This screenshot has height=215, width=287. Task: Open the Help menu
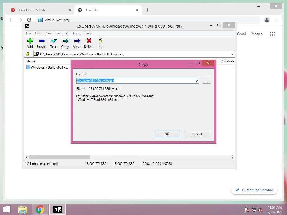click(x=88, y=33)
